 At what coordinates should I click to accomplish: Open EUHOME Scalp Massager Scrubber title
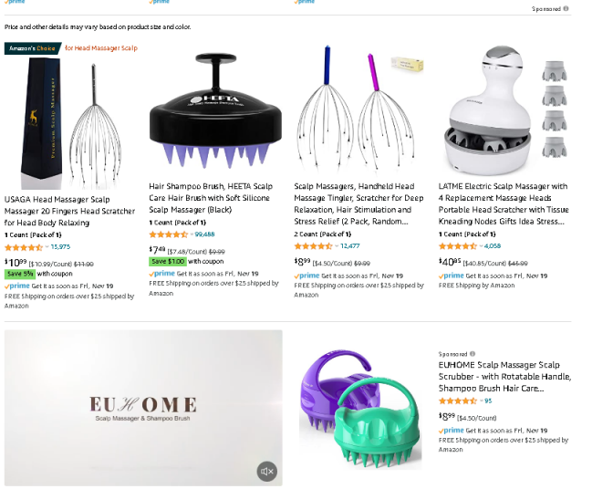[504, 377]
